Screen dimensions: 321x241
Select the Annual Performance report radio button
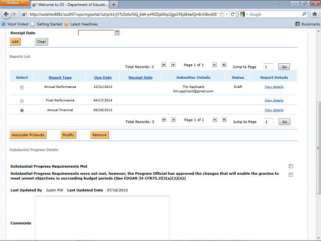point(22,87)
